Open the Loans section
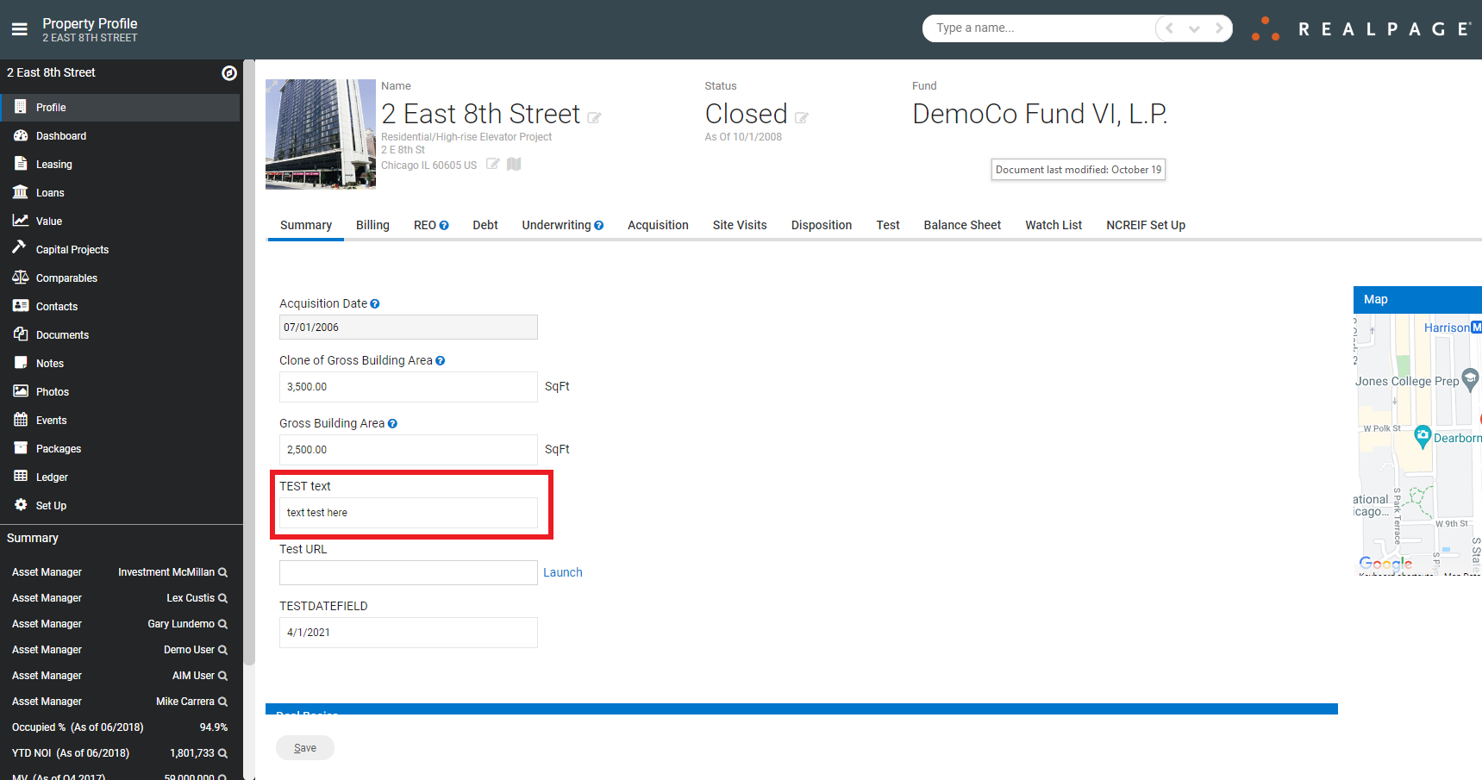Image resolution: width=1482 pixels, height=780 pixels. click(49, 192)
